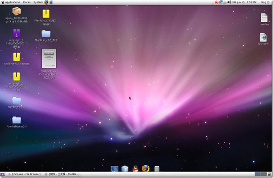273x178 pixels.
Task: Click the desktop picture icon in the dock
Action: pos(115,169)
